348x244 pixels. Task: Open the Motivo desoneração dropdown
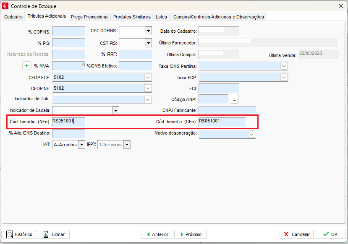point(251,134)
